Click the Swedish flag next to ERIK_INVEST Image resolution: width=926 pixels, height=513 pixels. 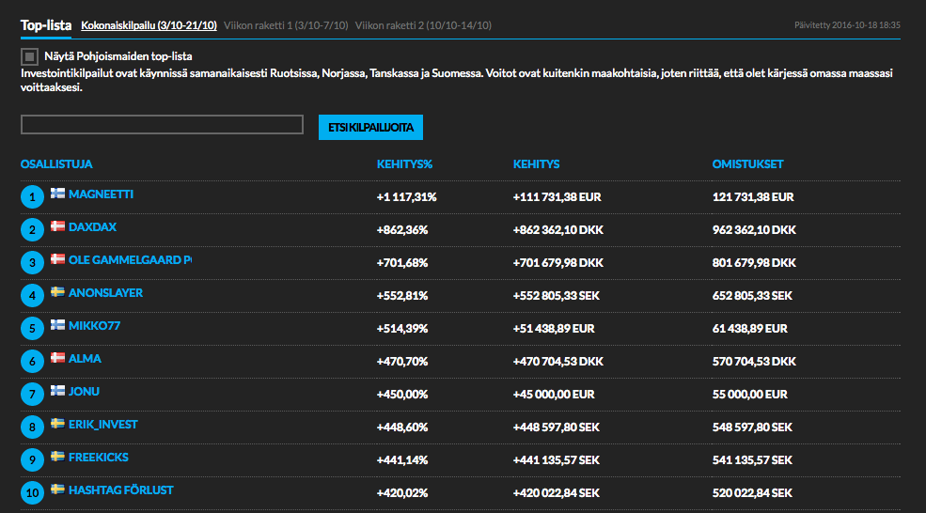(x=58, y=423)
